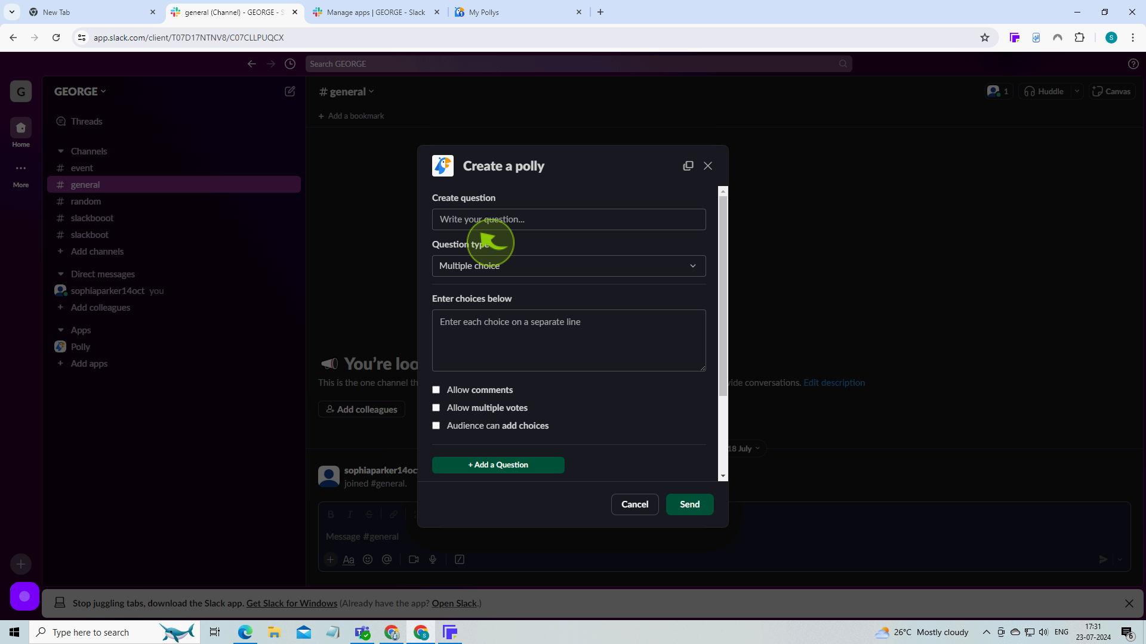Pop out the Create a polly dialog
This screenshot has height=644, width=1146.
(688, 166)
